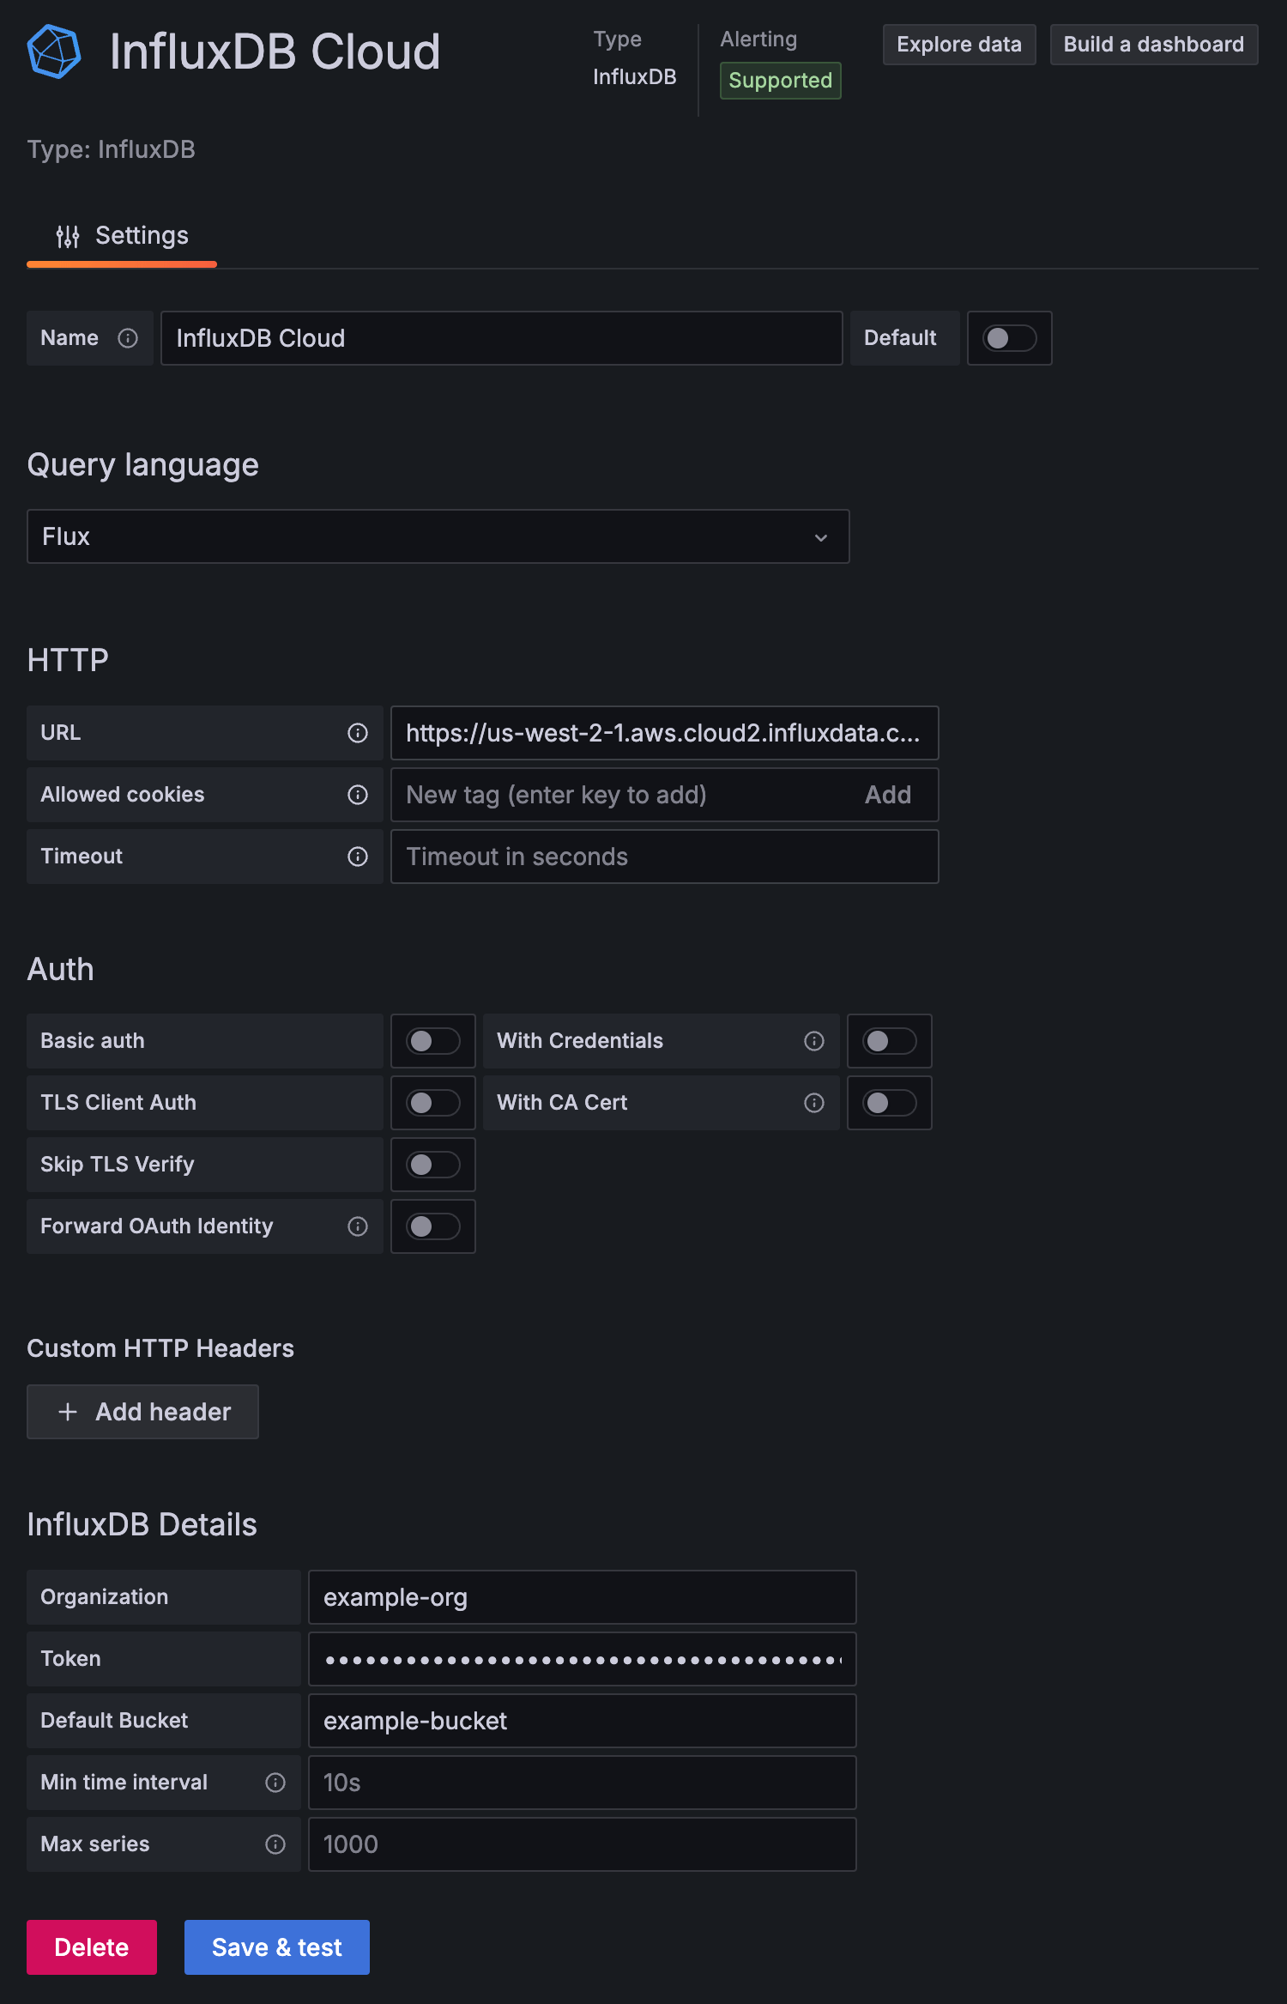1287x2004 pixels.
Task: Enable the Skip TLS Verify toggle
Action: click(432, 1165)
